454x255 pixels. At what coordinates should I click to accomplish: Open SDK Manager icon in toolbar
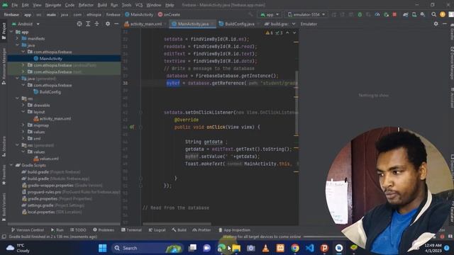pos(423,14)
